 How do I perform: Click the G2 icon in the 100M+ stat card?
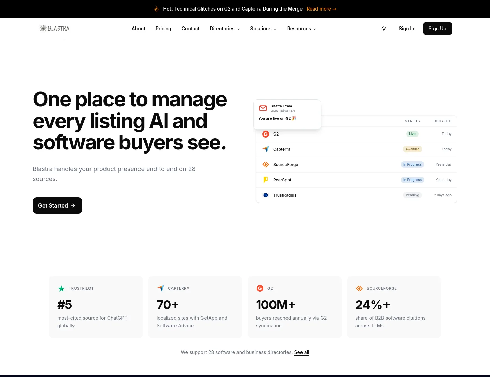[x=260, y=289]
